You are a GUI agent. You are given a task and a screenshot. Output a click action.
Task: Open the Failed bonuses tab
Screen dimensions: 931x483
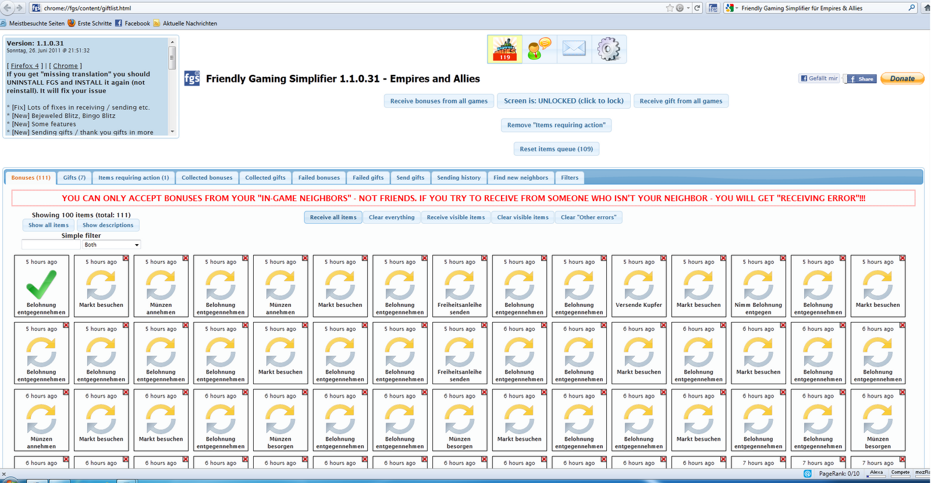[319, 178]
